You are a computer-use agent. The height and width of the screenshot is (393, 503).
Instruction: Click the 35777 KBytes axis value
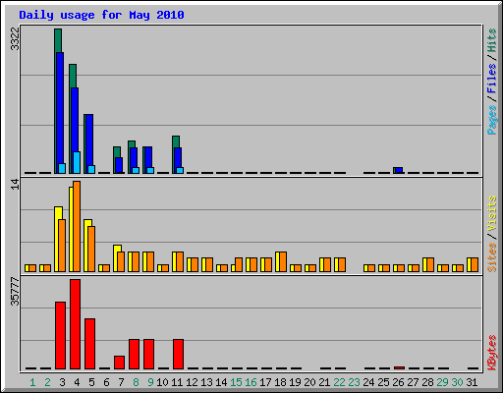click(x=15, y=291)
